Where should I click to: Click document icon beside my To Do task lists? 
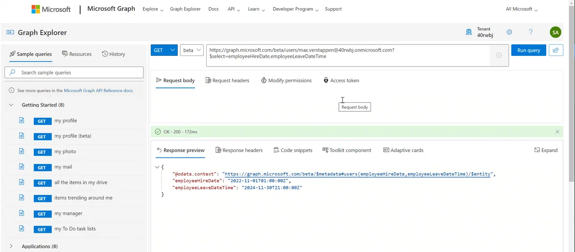click(22, 228)
